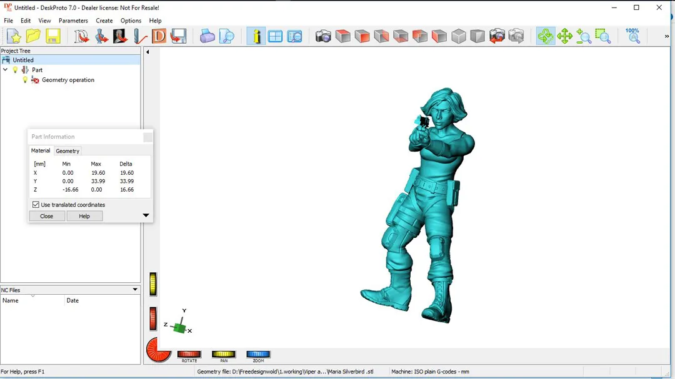675x379 pixels.
Task: Close Part Information via its title-bar button
Action: click(x=147, y=137)
